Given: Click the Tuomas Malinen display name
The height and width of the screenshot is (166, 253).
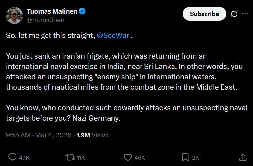Looking at the screenshot, I should click(52, 11).
